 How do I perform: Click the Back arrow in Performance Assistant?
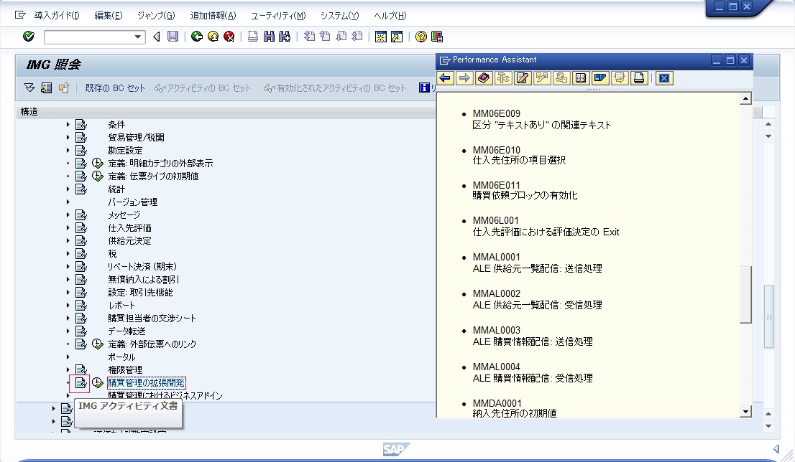(x=444, y=78)
